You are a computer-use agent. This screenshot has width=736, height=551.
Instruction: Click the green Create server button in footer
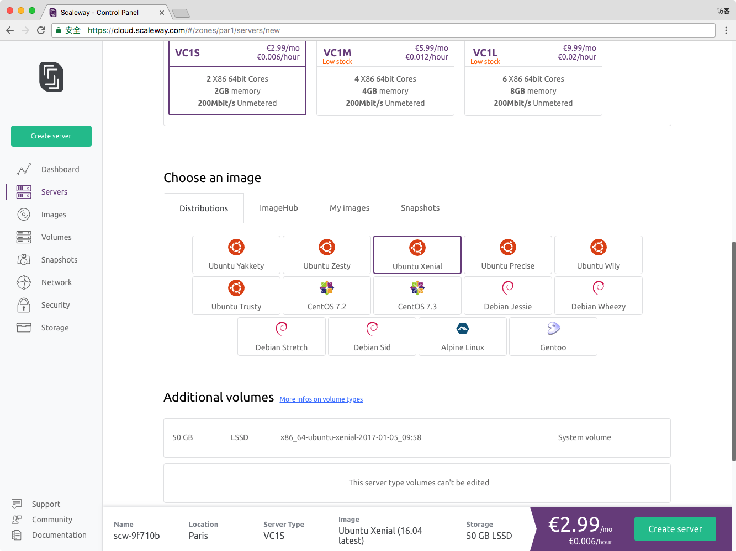pos(675,529)
